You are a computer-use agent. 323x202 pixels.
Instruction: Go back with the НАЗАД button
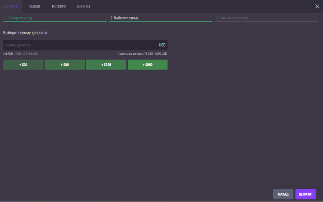coord(283,194)
